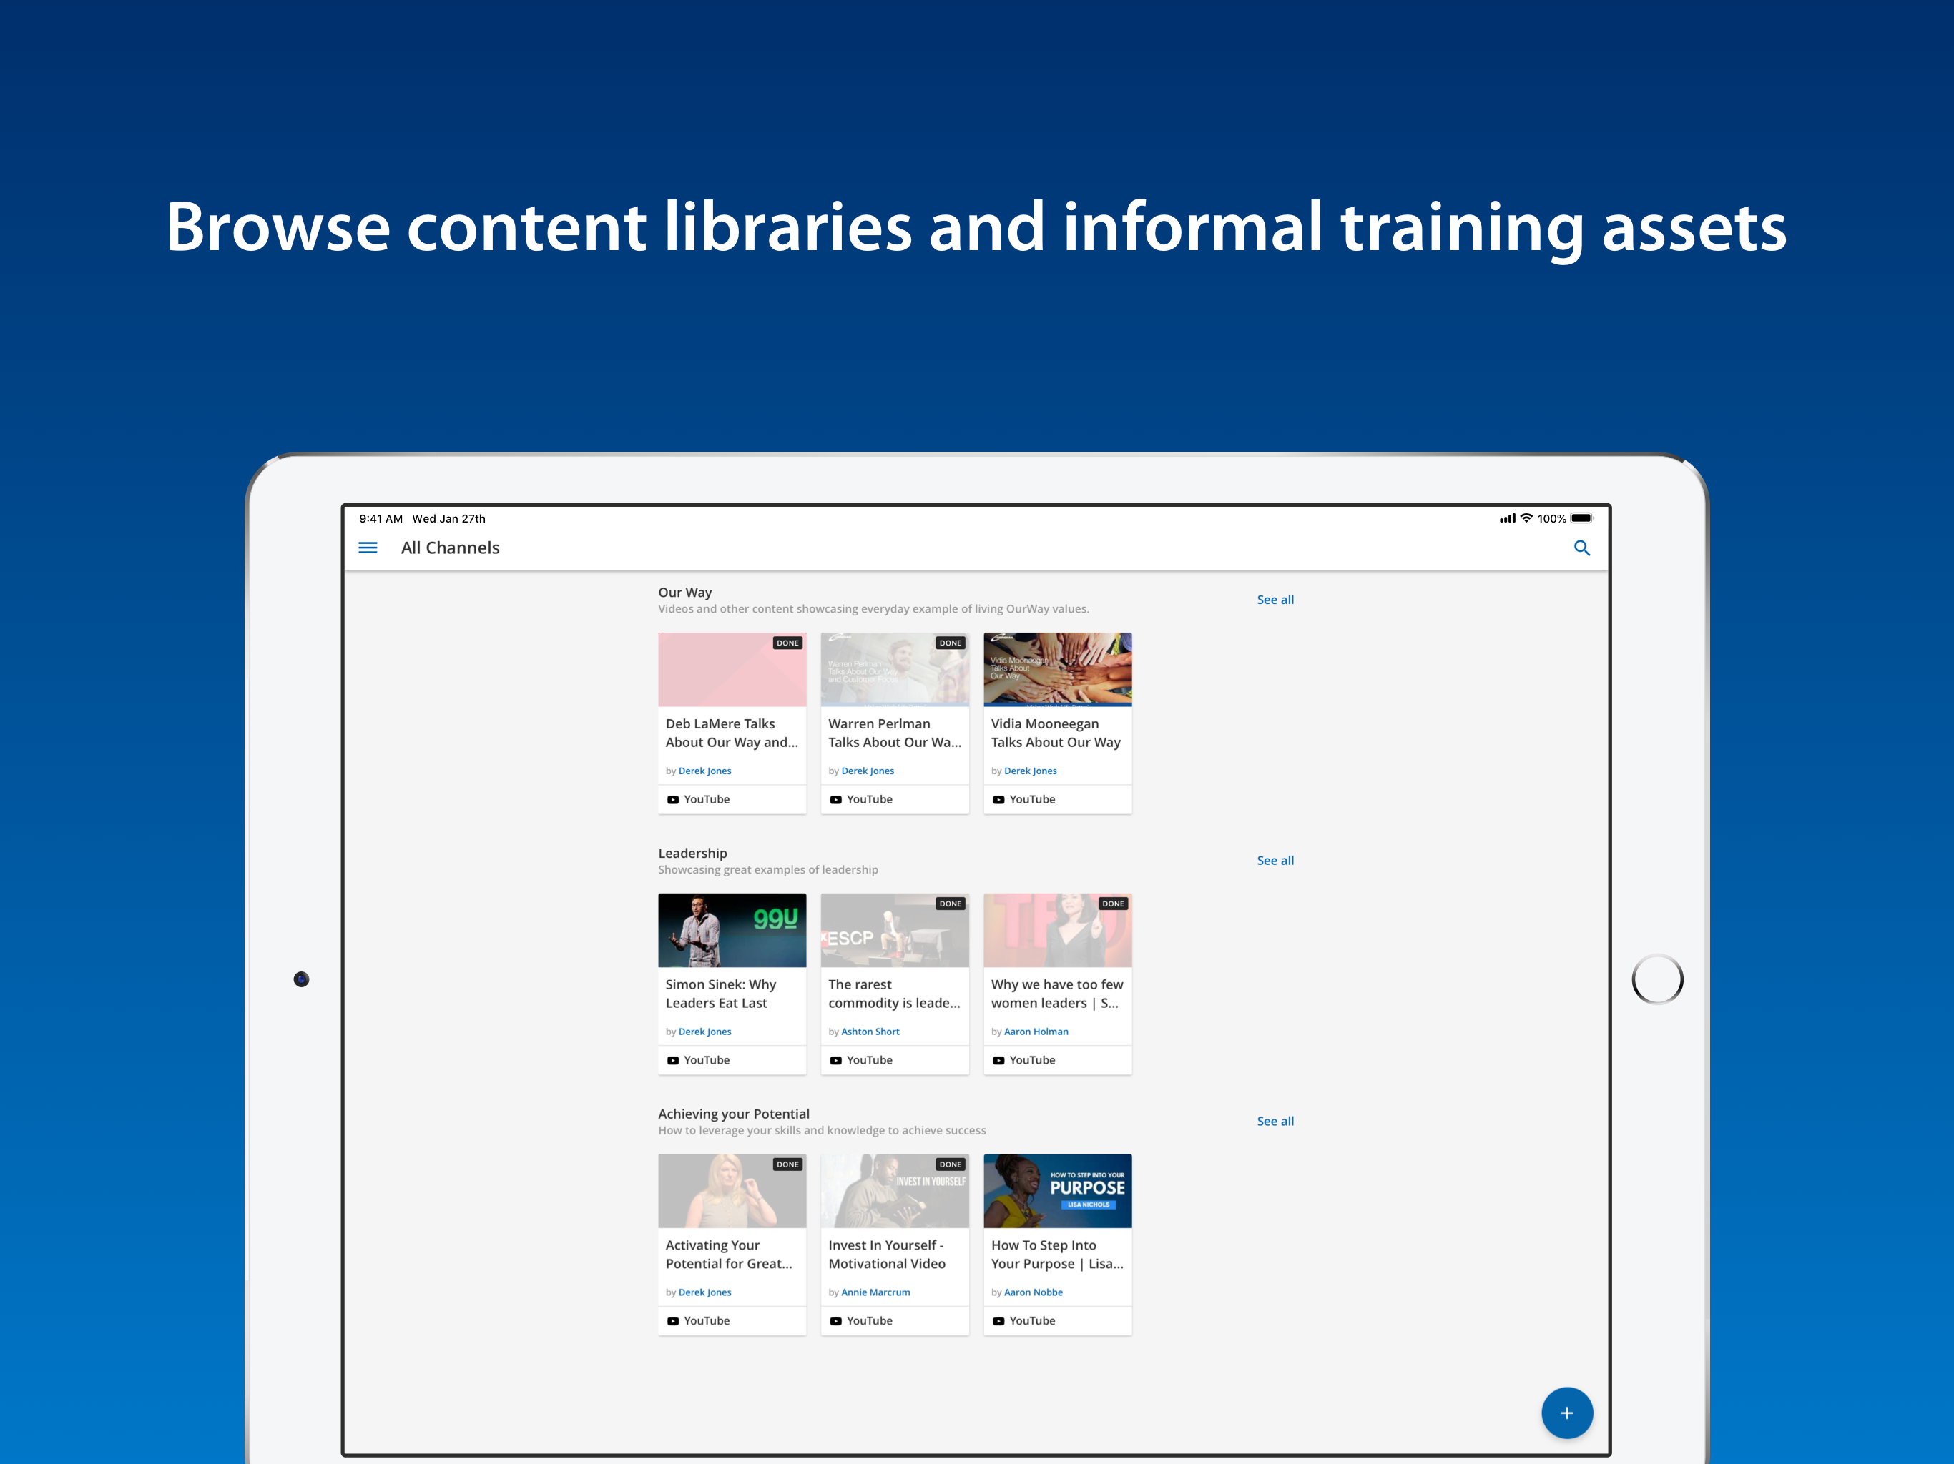Open How To Step Into Your Purpose thumbnail
Viewport: 1954px width, 1464px height.
click(1057, 1190)
